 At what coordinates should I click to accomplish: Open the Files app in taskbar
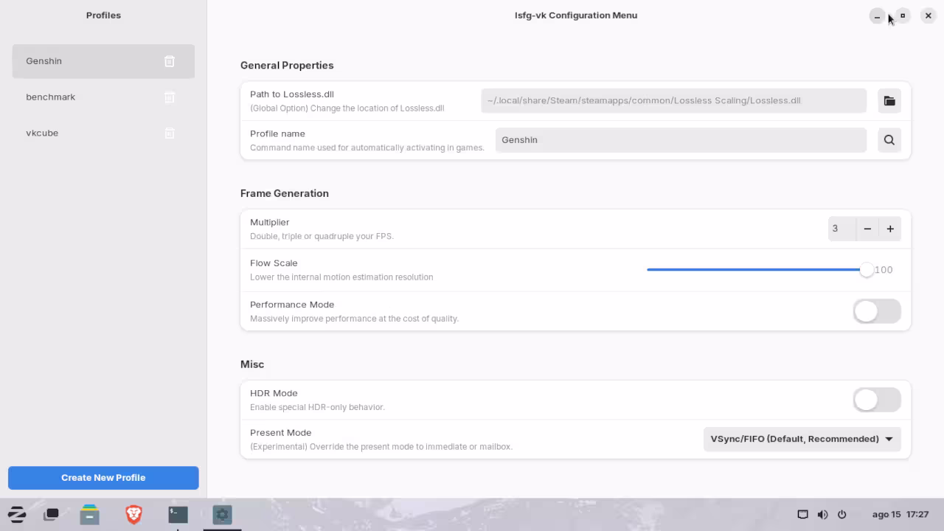click(90, 515)
